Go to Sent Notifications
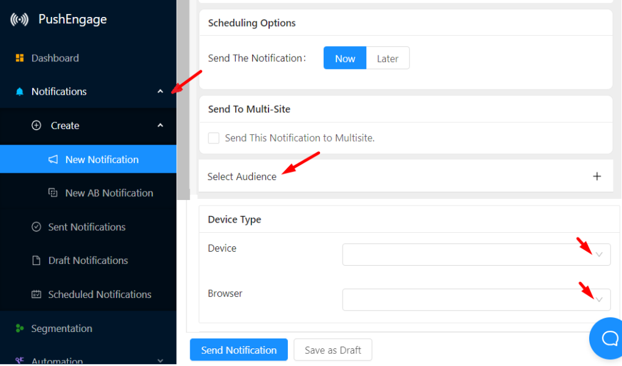 click(x=88, y=227)
